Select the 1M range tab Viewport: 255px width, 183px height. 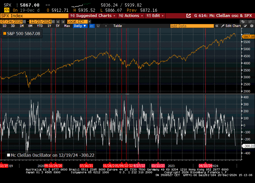click(x=21, y=26)
